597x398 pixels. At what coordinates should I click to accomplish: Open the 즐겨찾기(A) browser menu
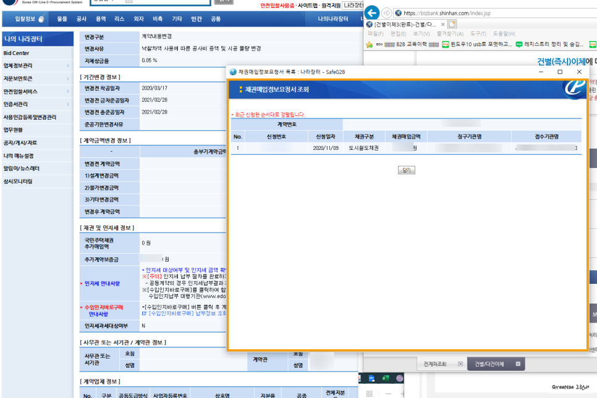click(450, 34)
